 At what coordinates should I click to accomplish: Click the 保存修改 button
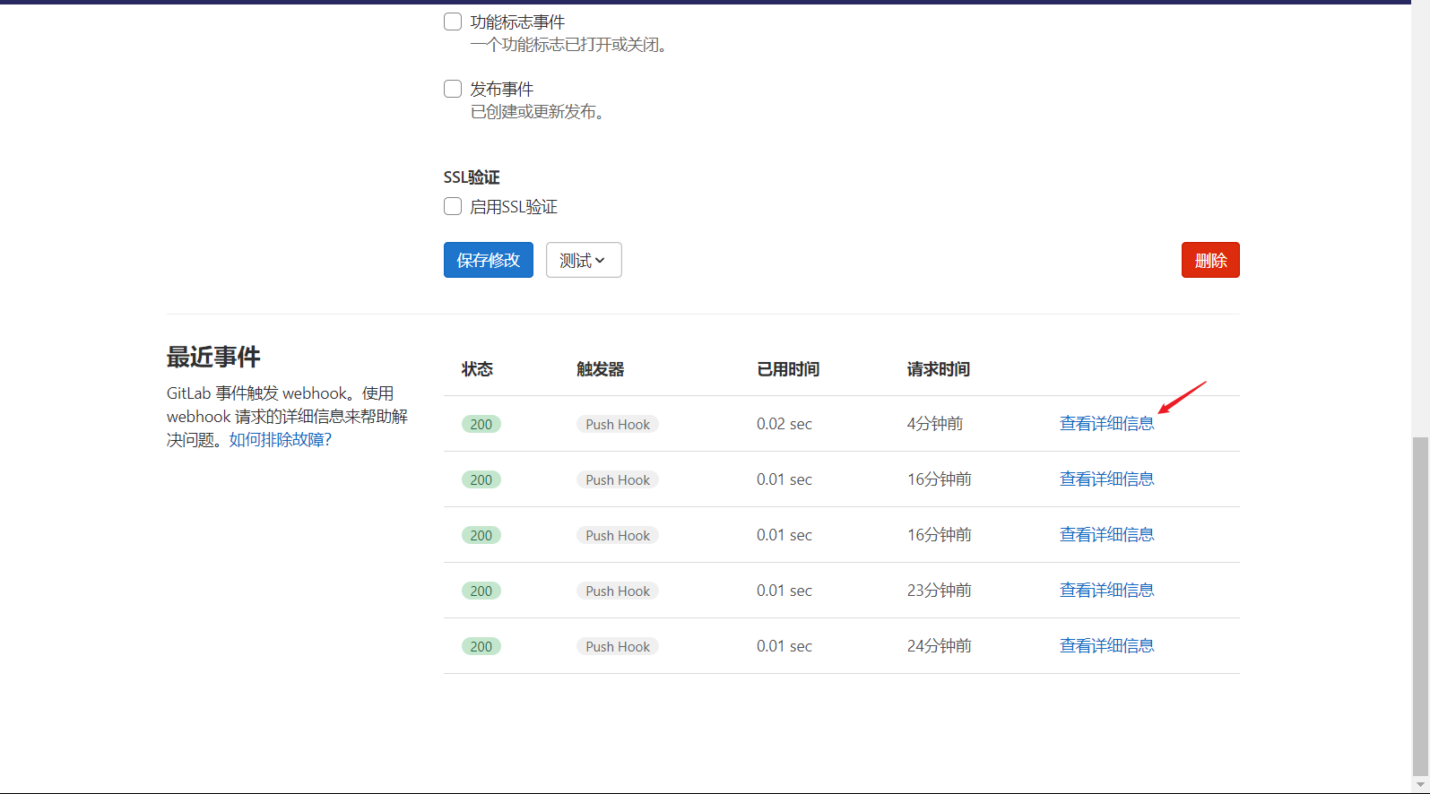pyautogui.click(x=489, y=260)
